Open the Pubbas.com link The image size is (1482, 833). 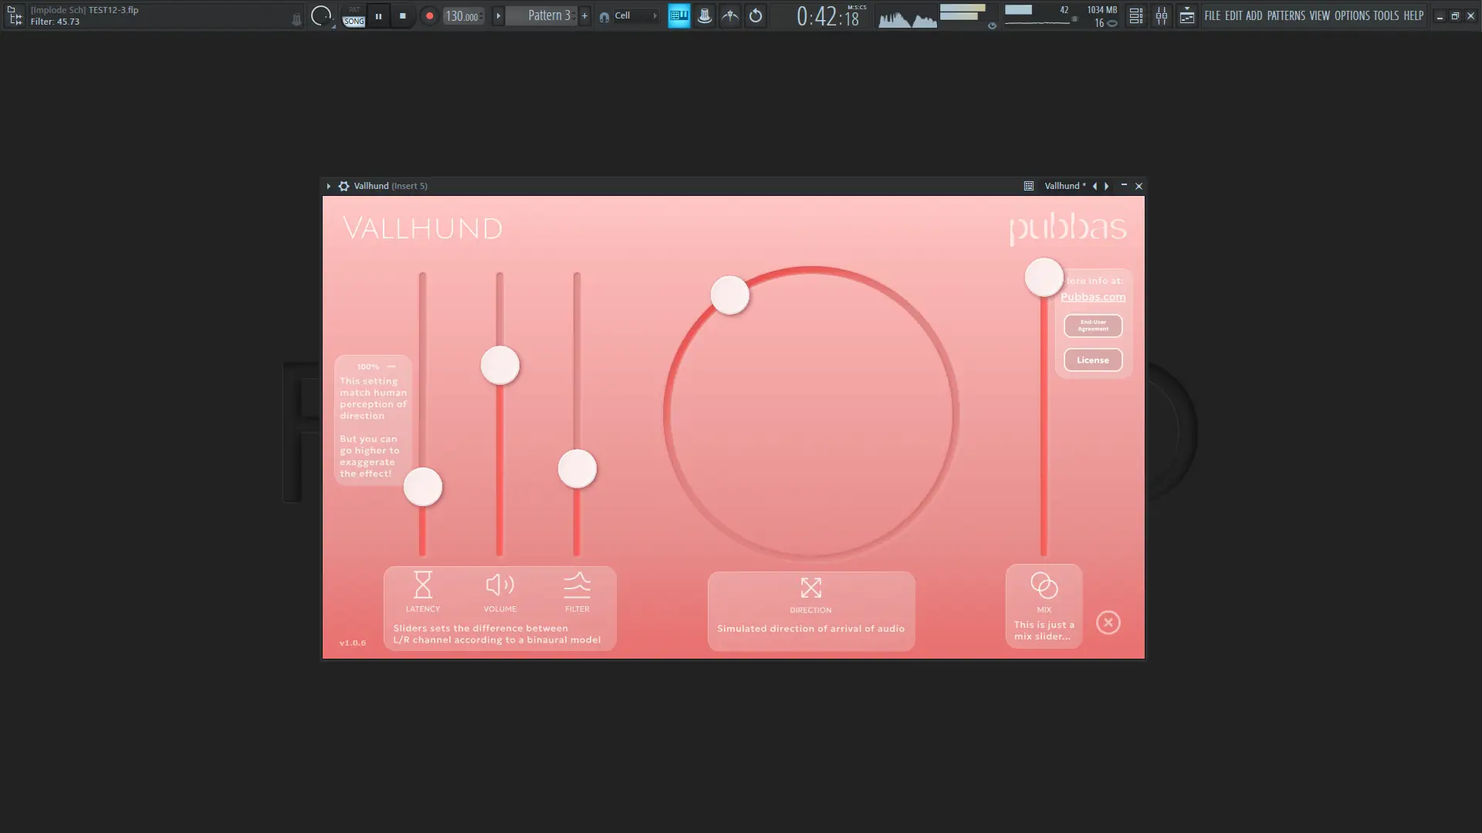1092,297
